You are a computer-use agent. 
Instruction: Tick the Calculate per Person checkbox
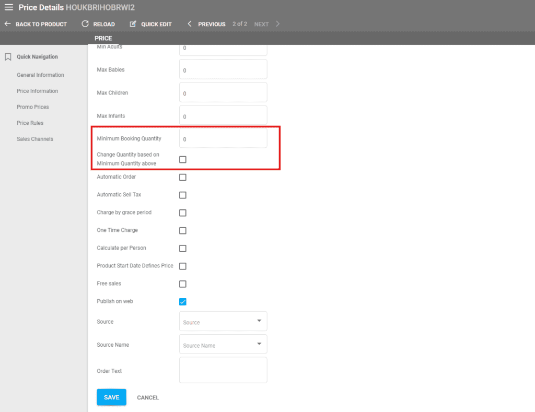[183, 249]
